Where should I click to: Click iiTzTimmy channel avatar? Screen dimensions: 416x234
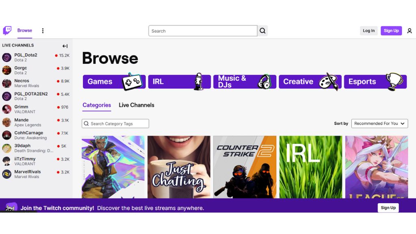point(6,161)
